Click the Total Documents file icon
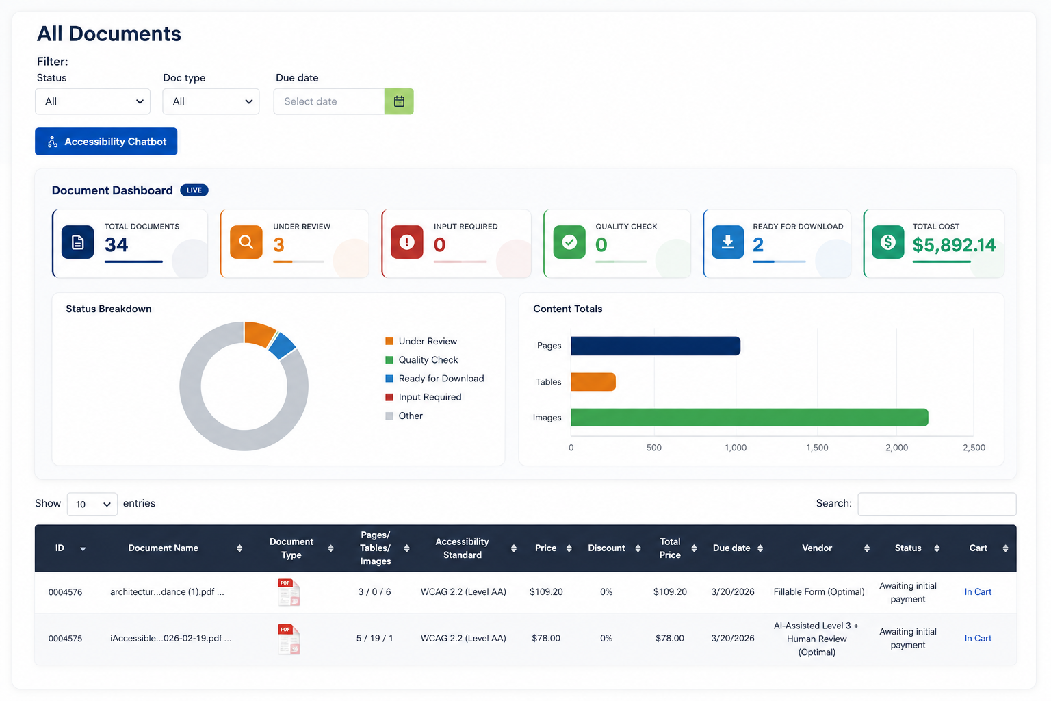Image resolution: width=1051 pixels, height=701 pixels. (77, 242)
